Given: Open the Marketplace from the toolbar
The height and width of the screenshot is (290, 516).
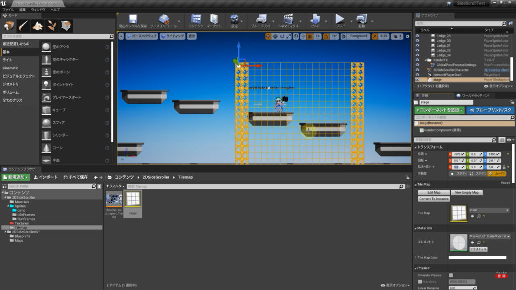Looking at the screenshot, I should pyautogui.click(x=214, y=20).
